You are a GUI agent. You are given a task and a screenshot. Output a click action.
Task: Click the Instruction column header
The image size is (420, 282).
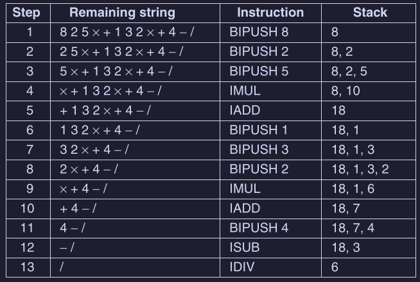click(x=270, y=12)
